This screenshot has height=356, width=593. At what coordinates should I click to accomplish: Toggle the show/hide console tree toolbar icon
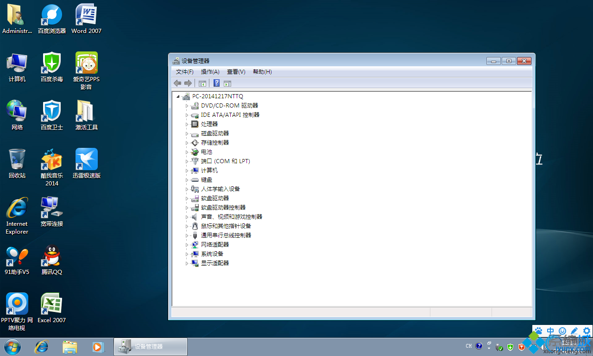point(202,83)
